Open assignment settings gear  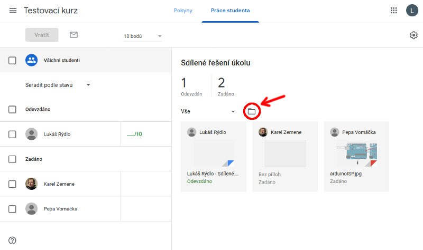413,35
